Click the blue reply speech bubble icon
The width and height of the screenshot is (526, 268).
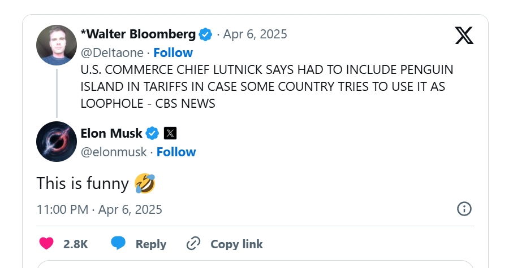pyautogui.click(x=118, y=244)
